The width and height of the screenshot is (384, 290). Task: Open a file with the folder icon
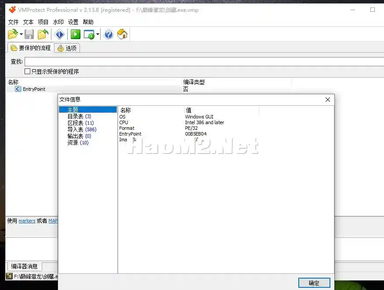point(13,34)
